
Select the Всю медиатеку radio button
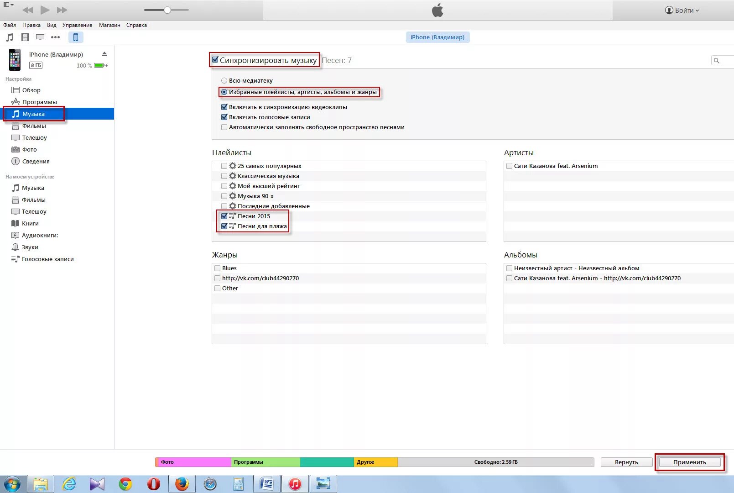224,80
